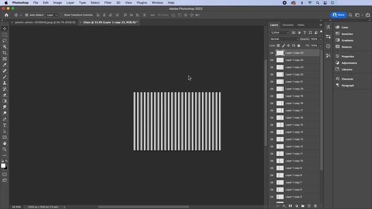Select the Lasso tool

point(5,41)
